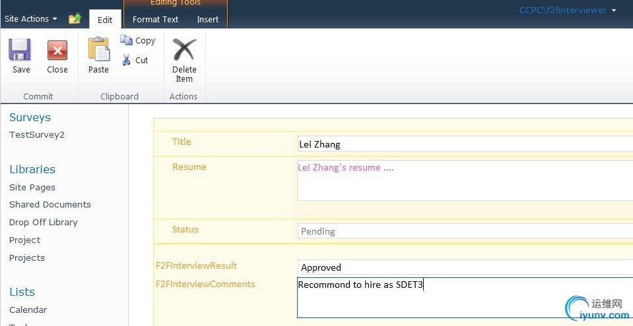Open the Site Actions dropdown menu
The image size is (633, 326).
point(30,19)
